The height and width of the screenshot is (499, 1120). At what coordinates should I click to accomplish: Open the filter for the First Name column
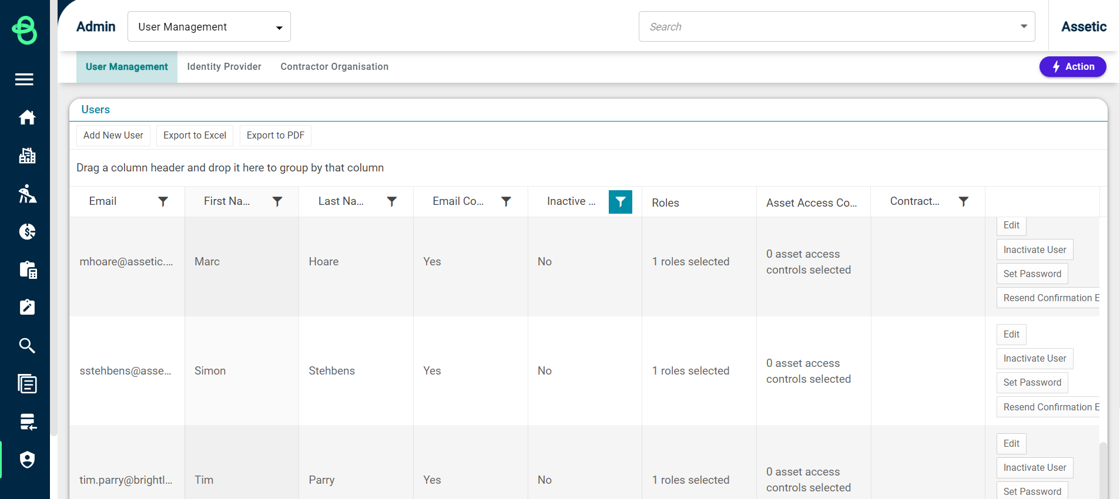(277, 201)
